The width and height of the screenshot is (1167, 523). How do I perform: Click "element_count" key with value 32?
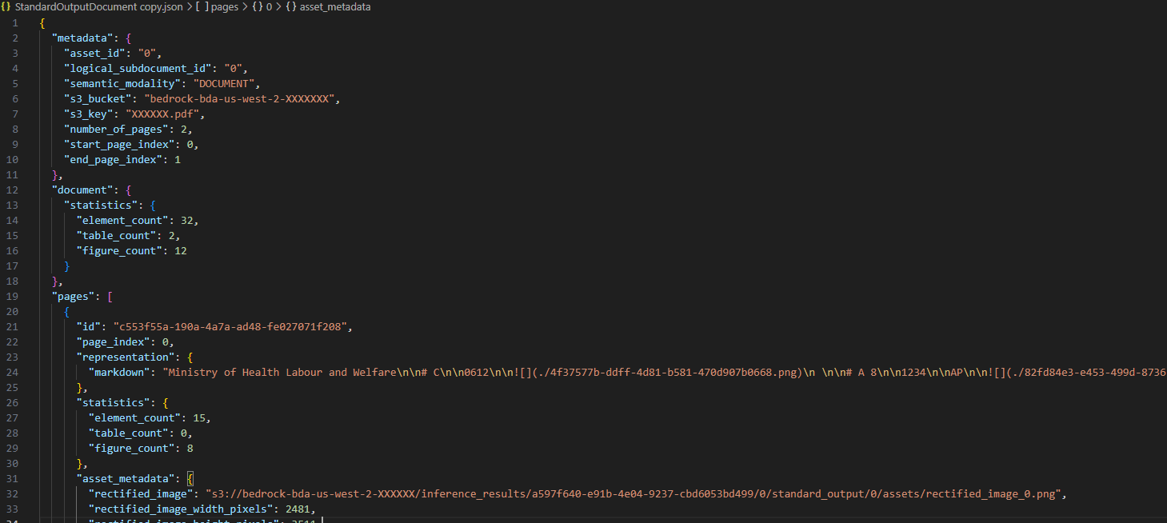tap(122, 220)
